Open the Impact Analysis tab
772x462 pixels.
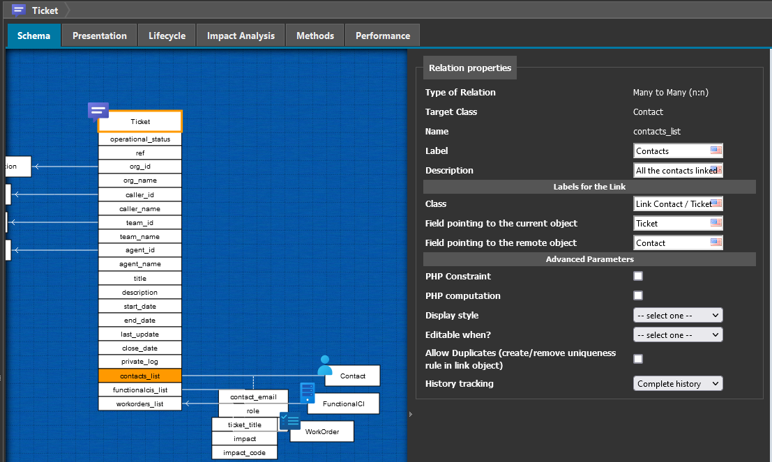pos(241,36)
